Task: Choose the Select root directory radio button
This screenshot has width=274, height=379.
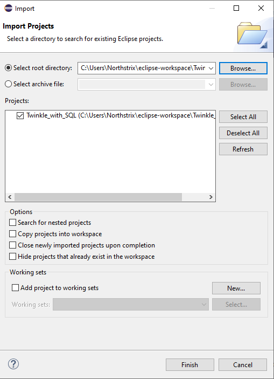Action: (8, 68)
